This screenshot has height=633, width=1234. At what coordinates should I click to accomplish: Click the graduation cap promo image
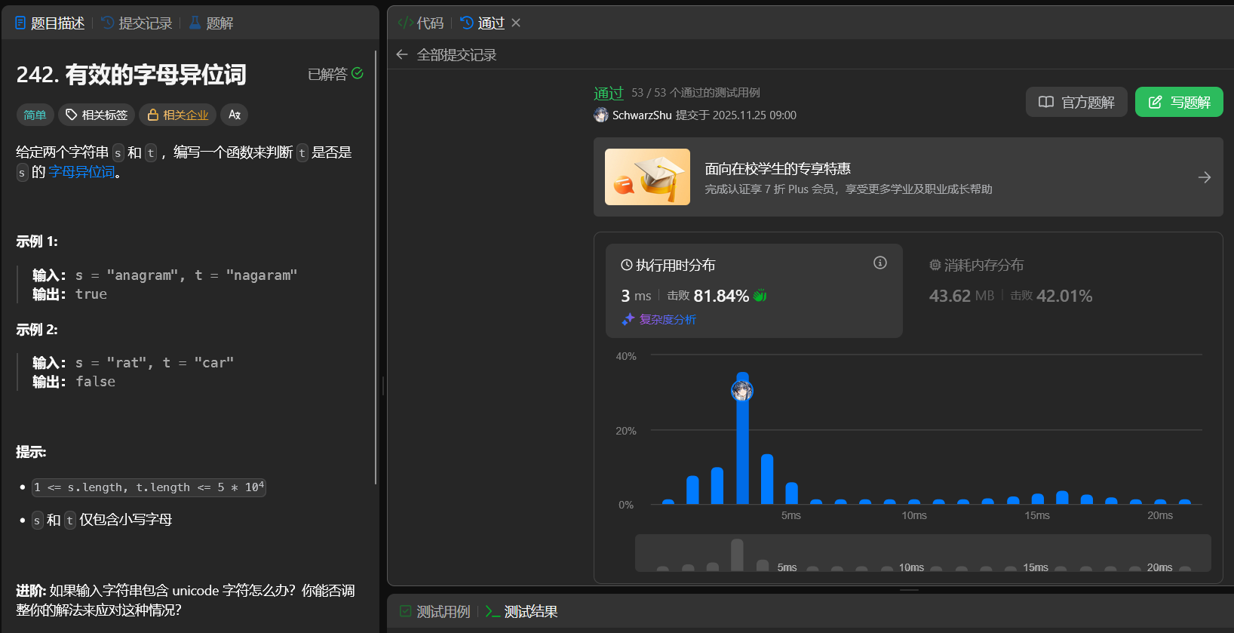pyautogui.click(x=647, y=177)
